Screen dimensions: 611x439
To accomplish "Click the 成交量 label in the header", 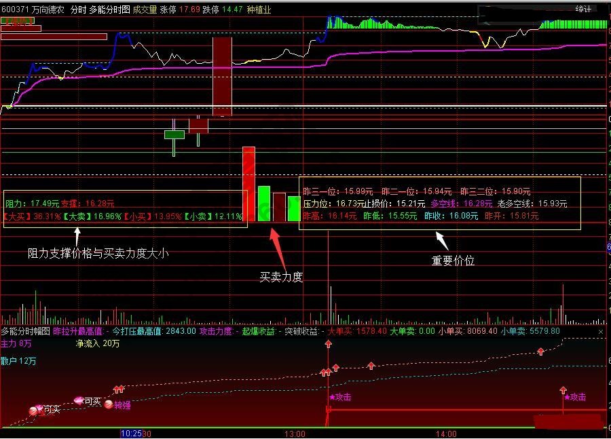I will click(145, 9).
